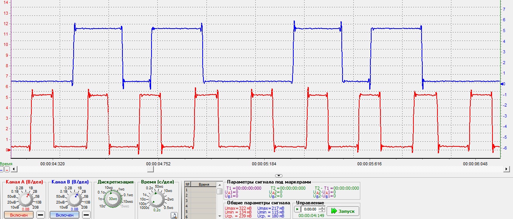This screenshot has height=219, width=513.
Task: Click the T1 =00:00:00:000 marker readout
Action: (x=244, y=188)
